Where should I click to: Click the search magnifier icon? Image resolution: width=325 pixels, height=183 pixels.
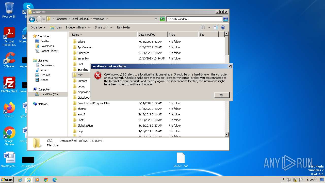[225, 19]
